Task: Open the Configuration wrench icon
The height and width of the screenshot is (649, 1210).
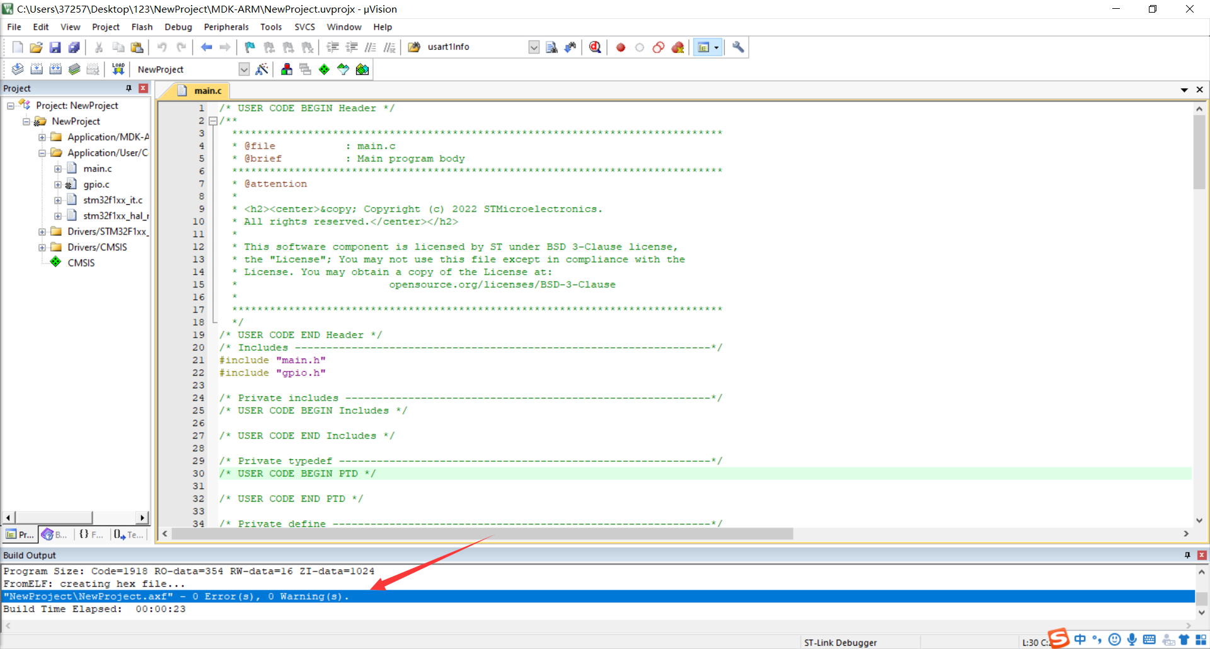Action: (x=738, y=47)
